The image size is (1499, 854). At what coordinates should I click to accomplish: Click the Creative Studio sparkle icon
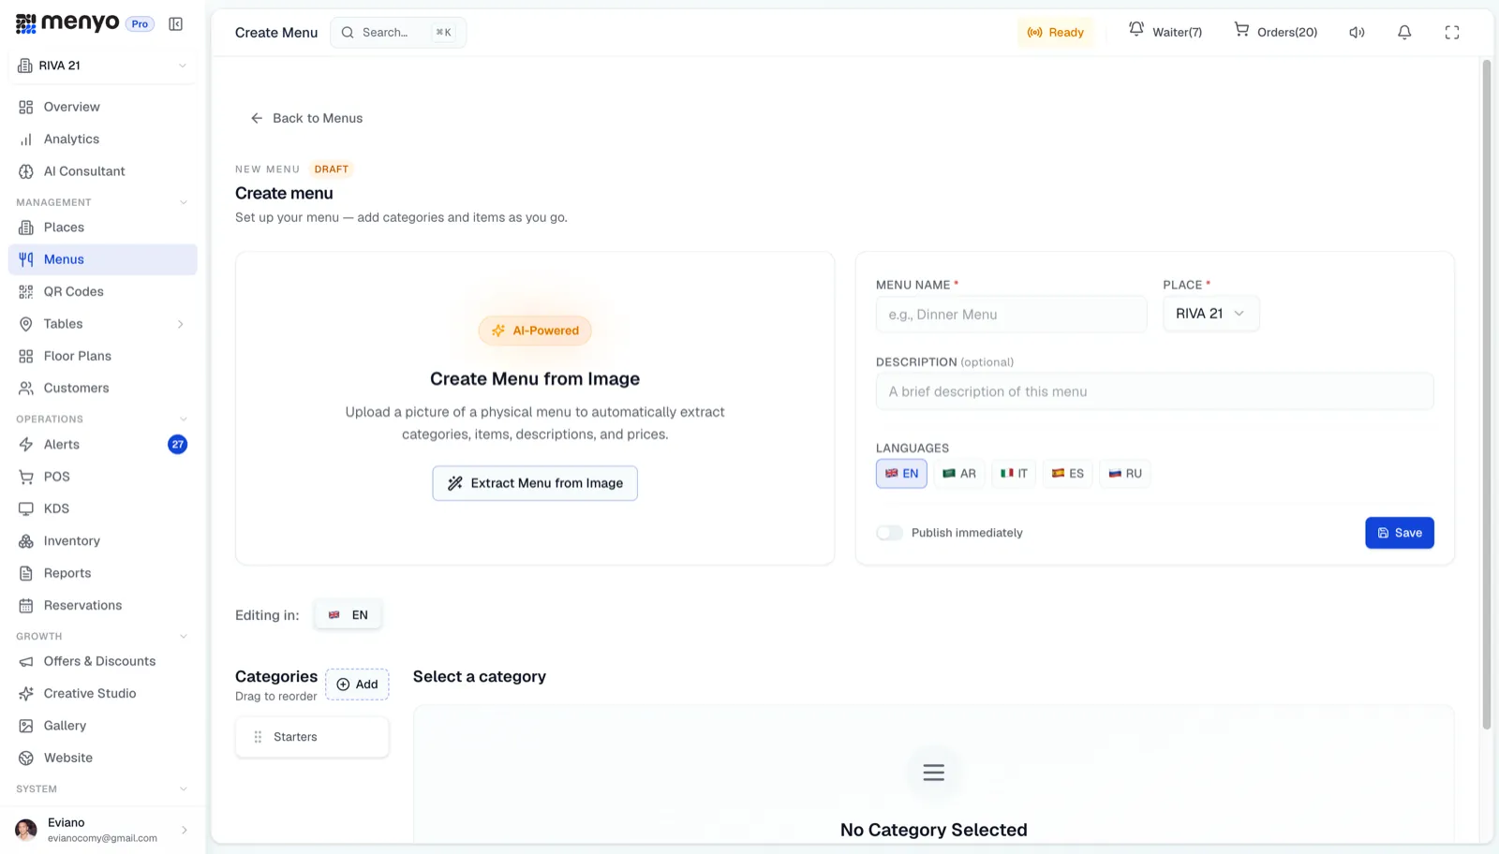[26, 694]
